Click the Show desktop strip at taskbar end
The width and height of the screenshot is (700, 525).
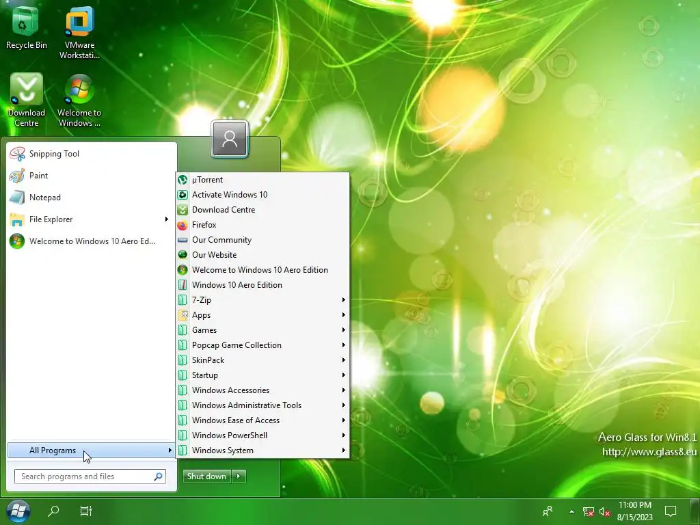pos(695,511)
